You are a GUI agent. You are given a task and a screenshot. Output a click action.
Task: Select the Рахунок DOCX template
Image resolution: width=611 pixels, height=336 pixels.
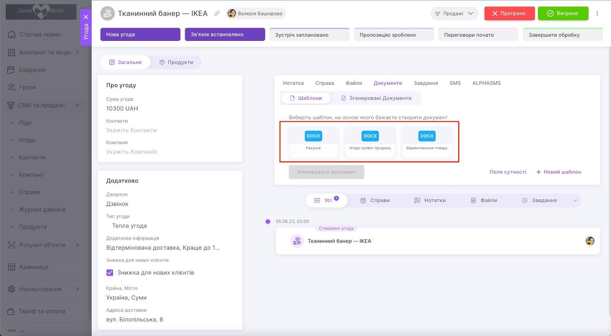(x=313, y=141)
